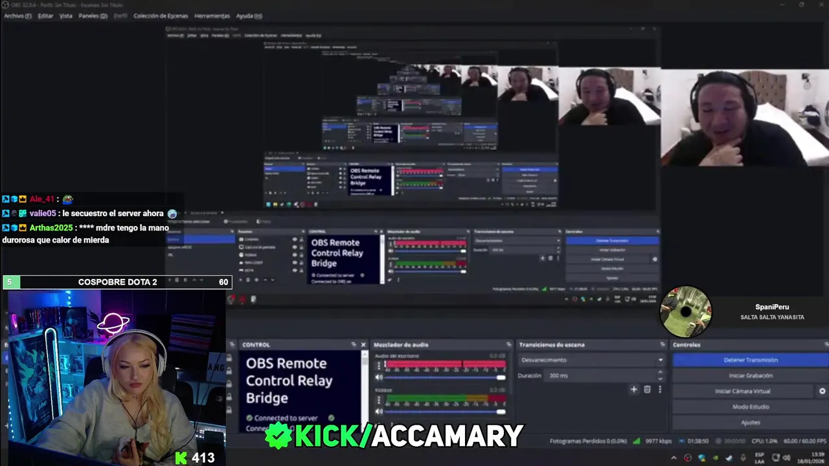Open virtual camera settings gear
The width and height of the screenshot is (829, 466).
pyautogui.click(x=823, y=391)
